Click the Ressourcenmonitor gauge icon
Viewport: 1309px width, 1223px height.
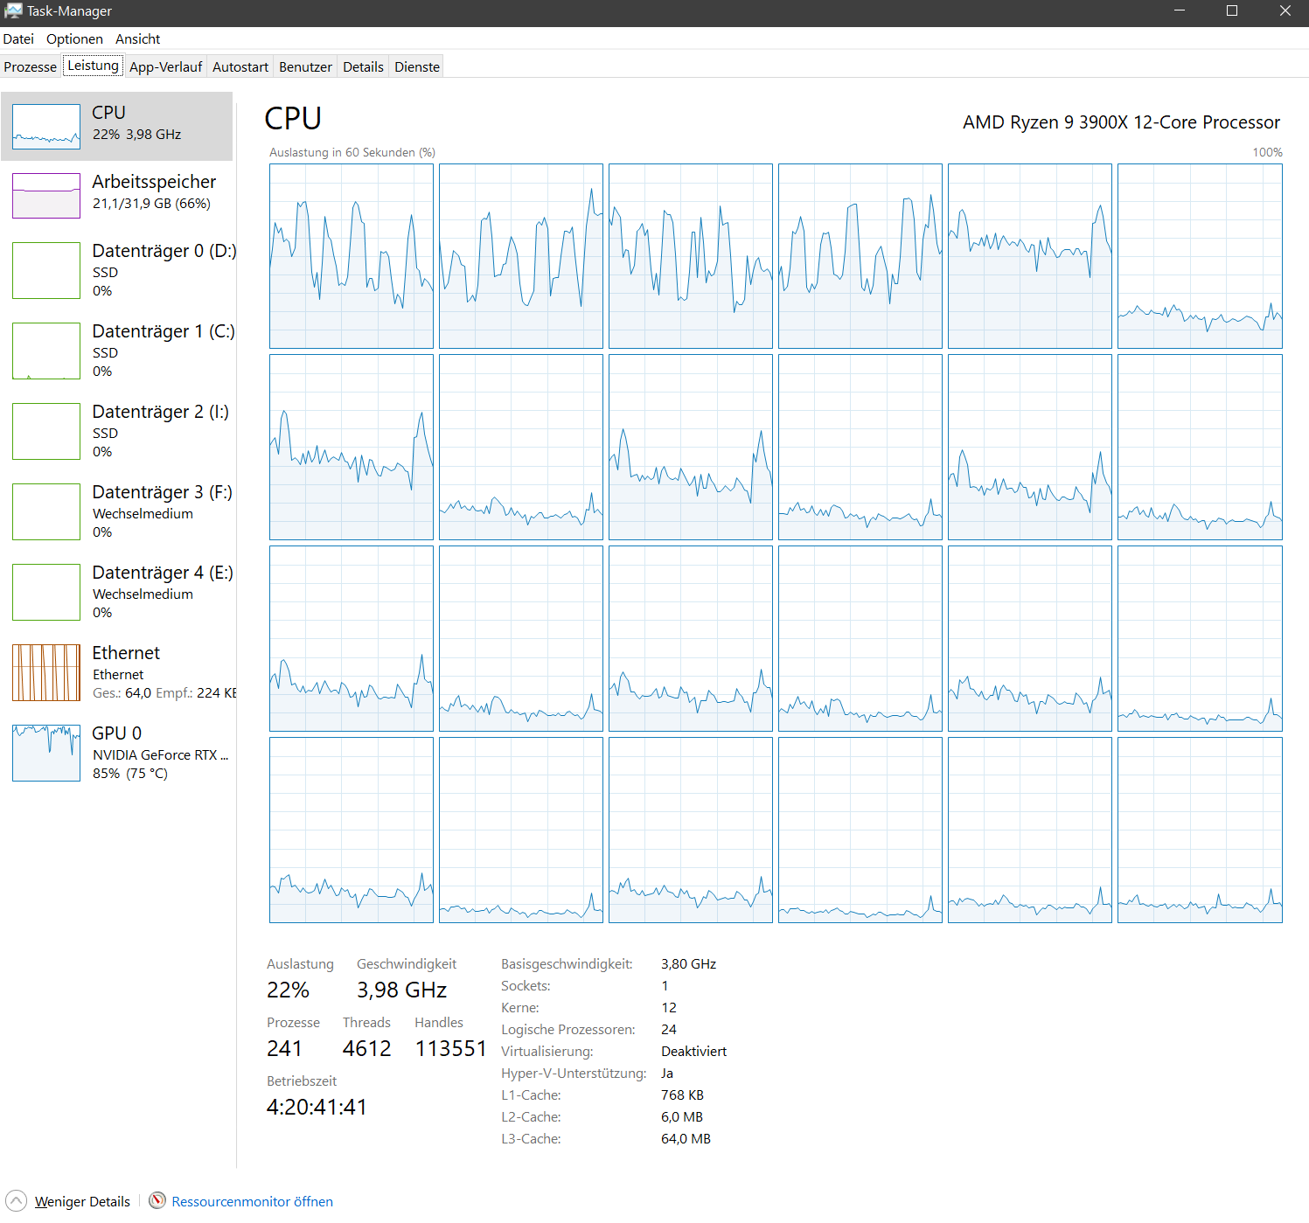(157, 1200)
